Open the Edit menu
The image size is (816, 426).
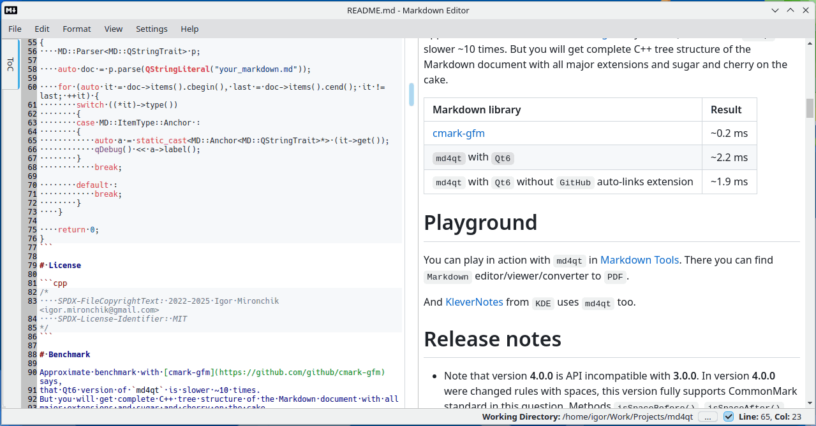click(42, 29)
